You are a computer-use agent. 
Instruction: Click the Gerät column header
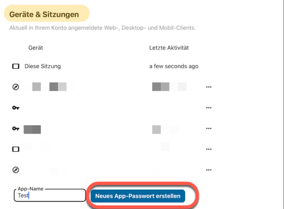coord(36,48)
